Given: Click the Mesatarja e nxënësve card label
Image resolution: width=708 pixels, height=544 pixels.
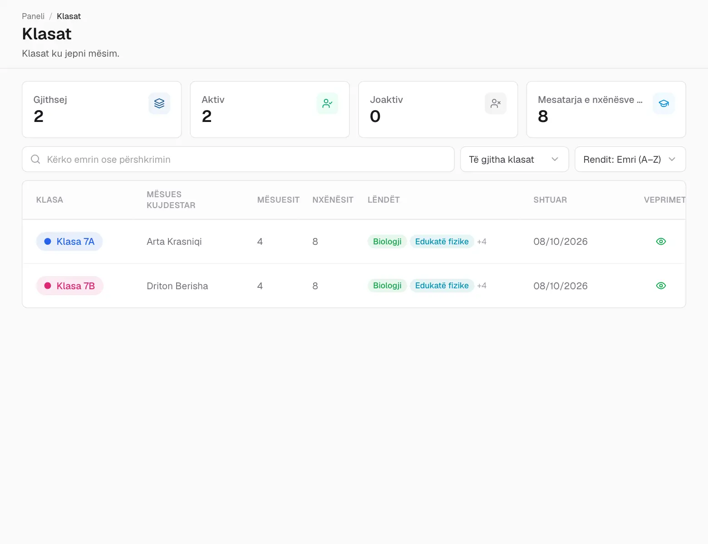Looking at the screenshot, I should pyautogui.click(x=590, y=100).
